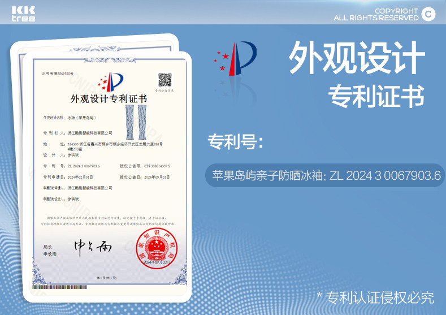Click the red national seal stamp

click(x=157, y=248)
